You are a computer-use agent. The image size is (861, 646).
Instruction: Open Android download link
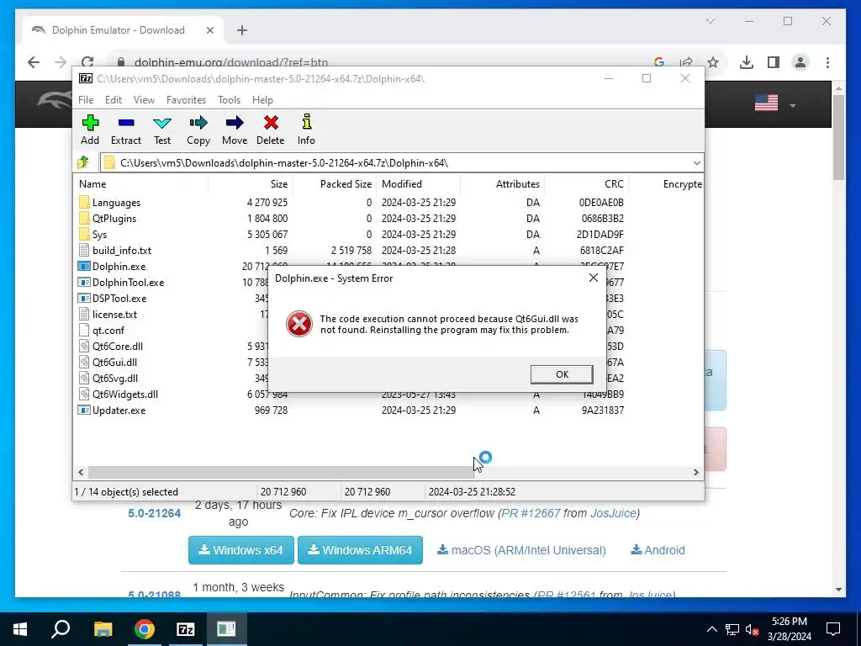(x=658, y=550)
